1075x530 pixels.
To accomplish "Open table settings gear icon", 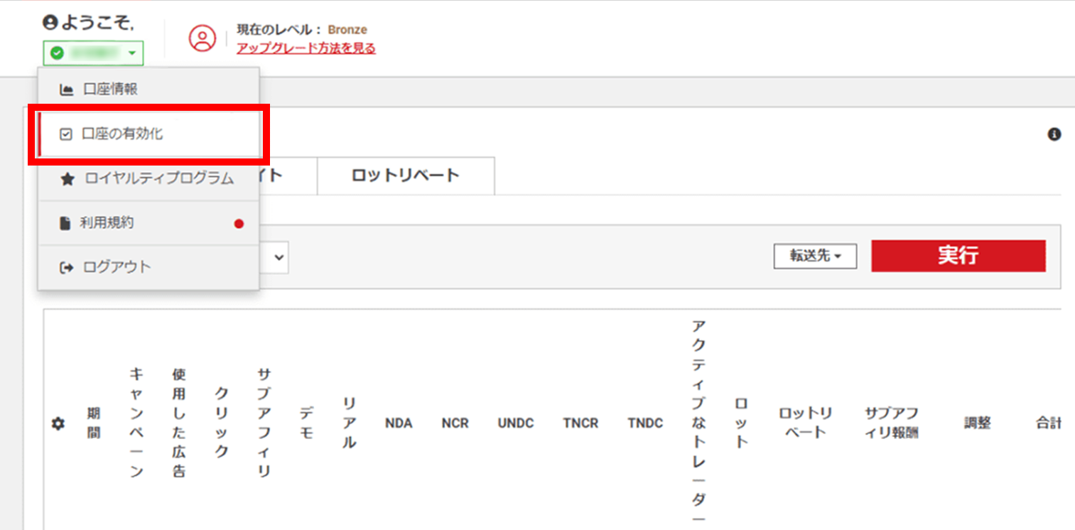I will [58, 423].
